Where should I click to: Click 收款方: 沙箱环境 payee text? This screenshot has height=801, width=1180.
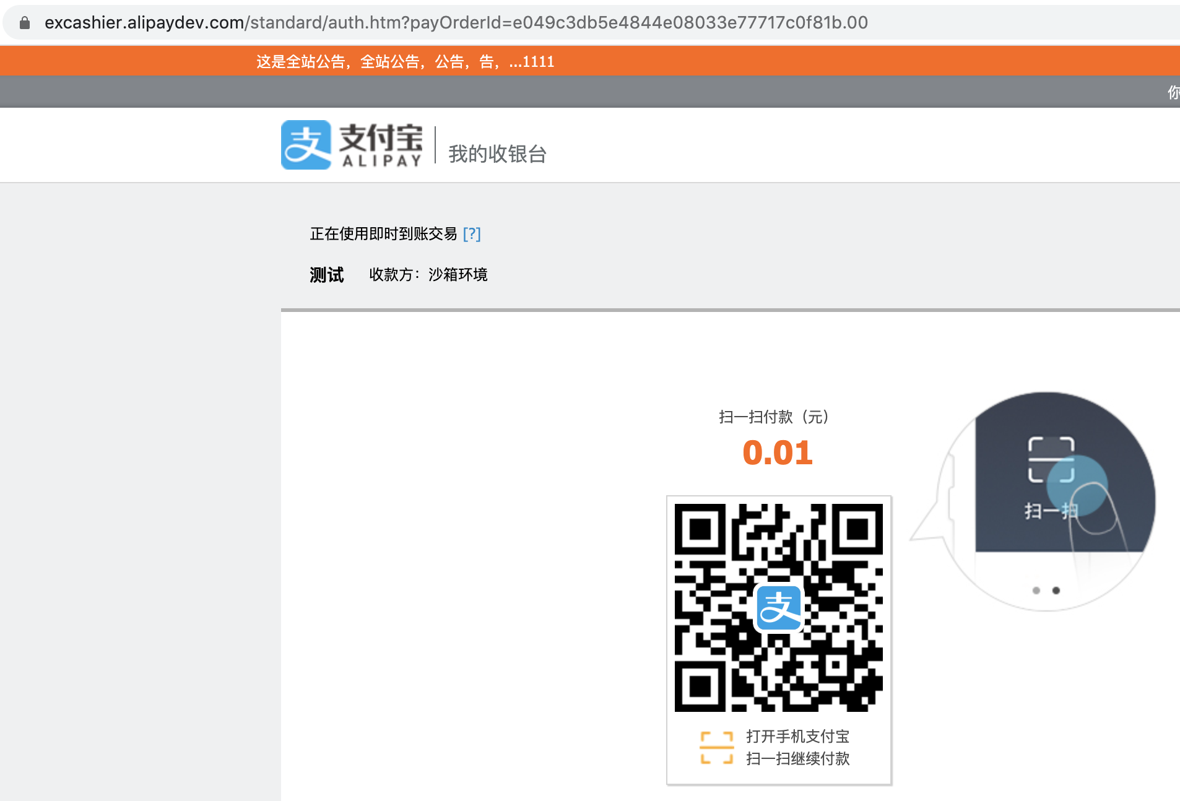coord(428,274)
